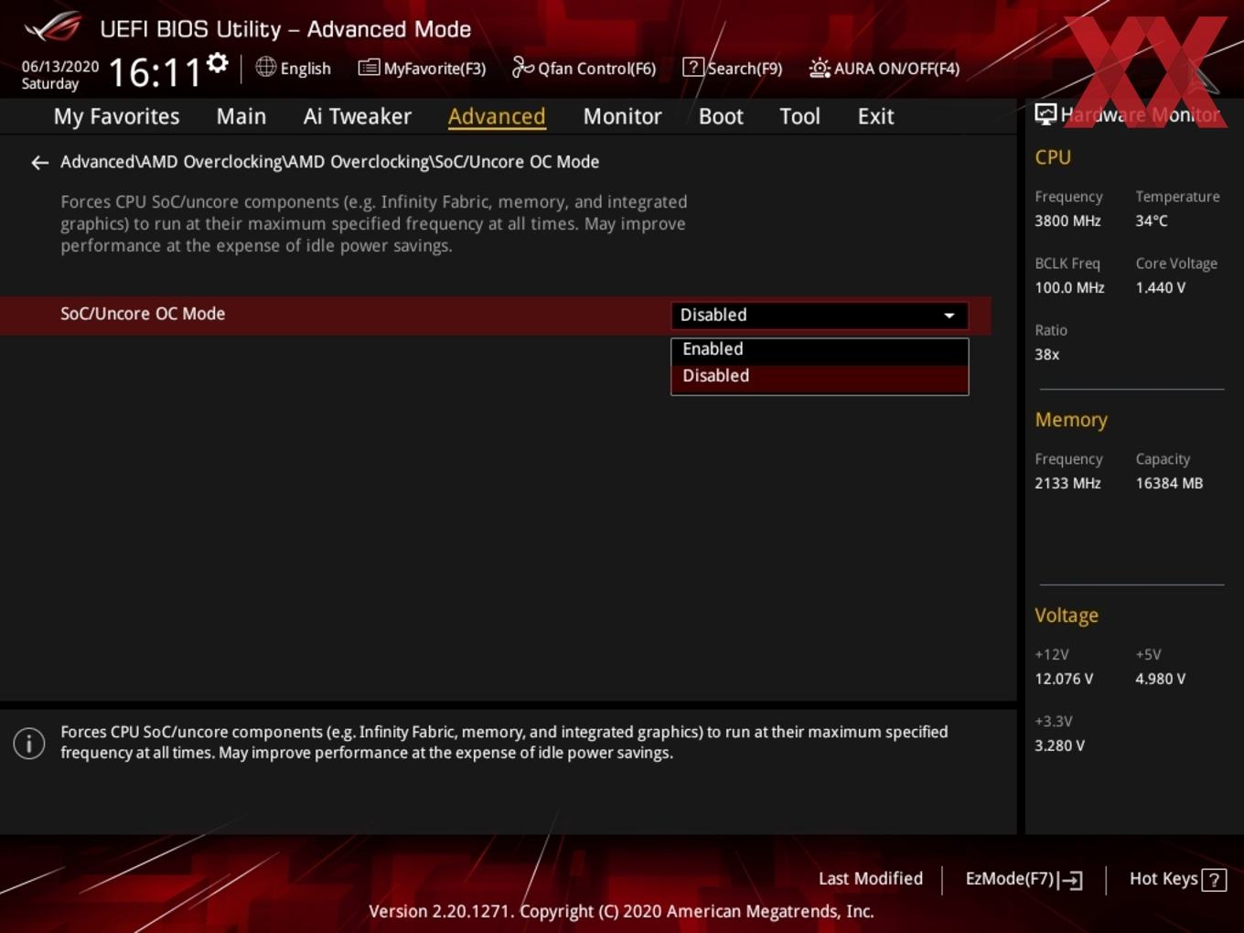Click Last Modified button
1244x933 pixels.
[x=871, y=879]
